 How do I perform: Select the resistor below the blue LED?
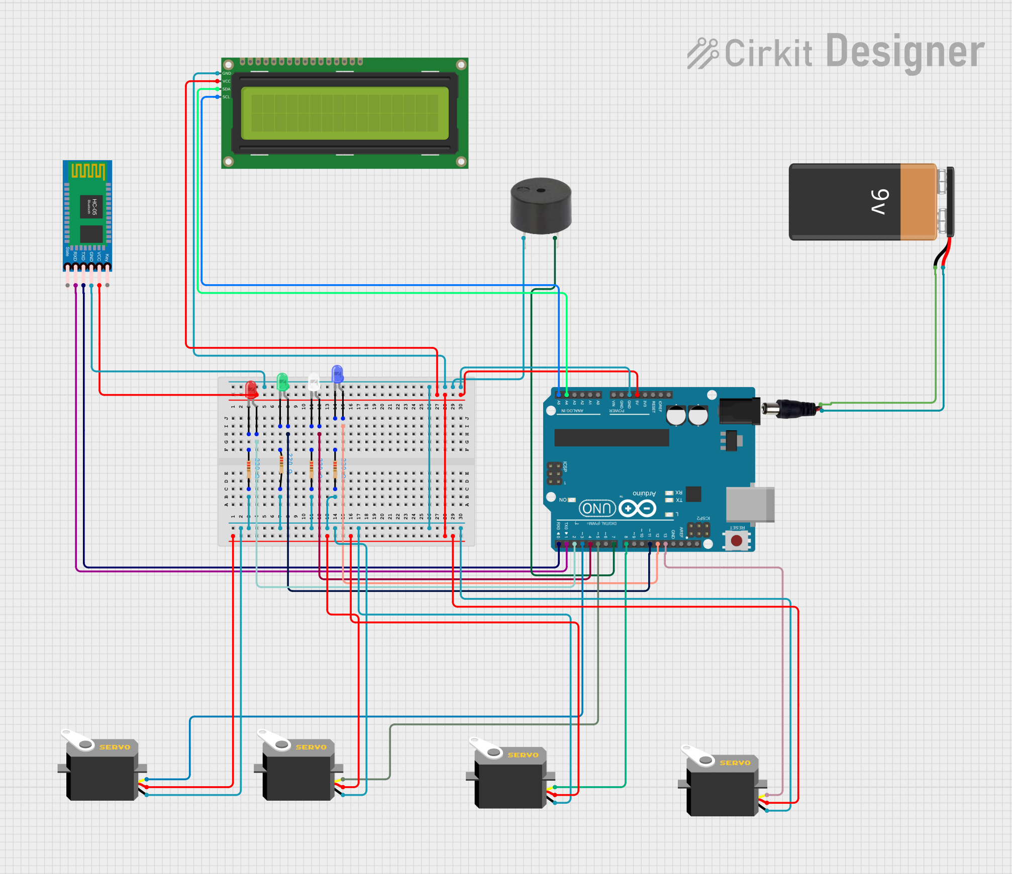[335, 469]
